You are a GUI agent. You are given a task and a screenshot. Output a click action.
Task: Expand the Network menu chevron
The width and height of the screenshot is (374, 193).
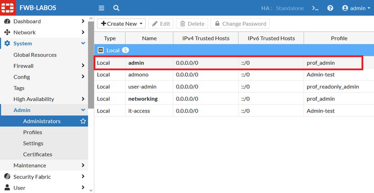pyautogui.click(x=83, y=32)
